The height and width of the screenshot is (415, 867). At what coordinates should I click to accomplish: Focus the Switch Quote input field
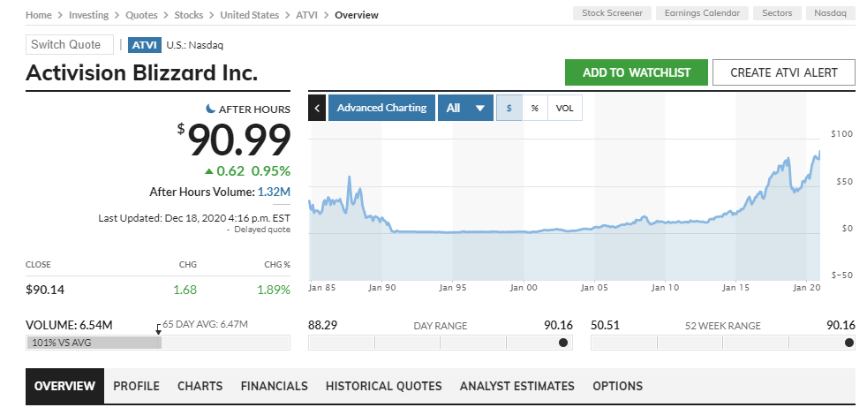(70, 44)
